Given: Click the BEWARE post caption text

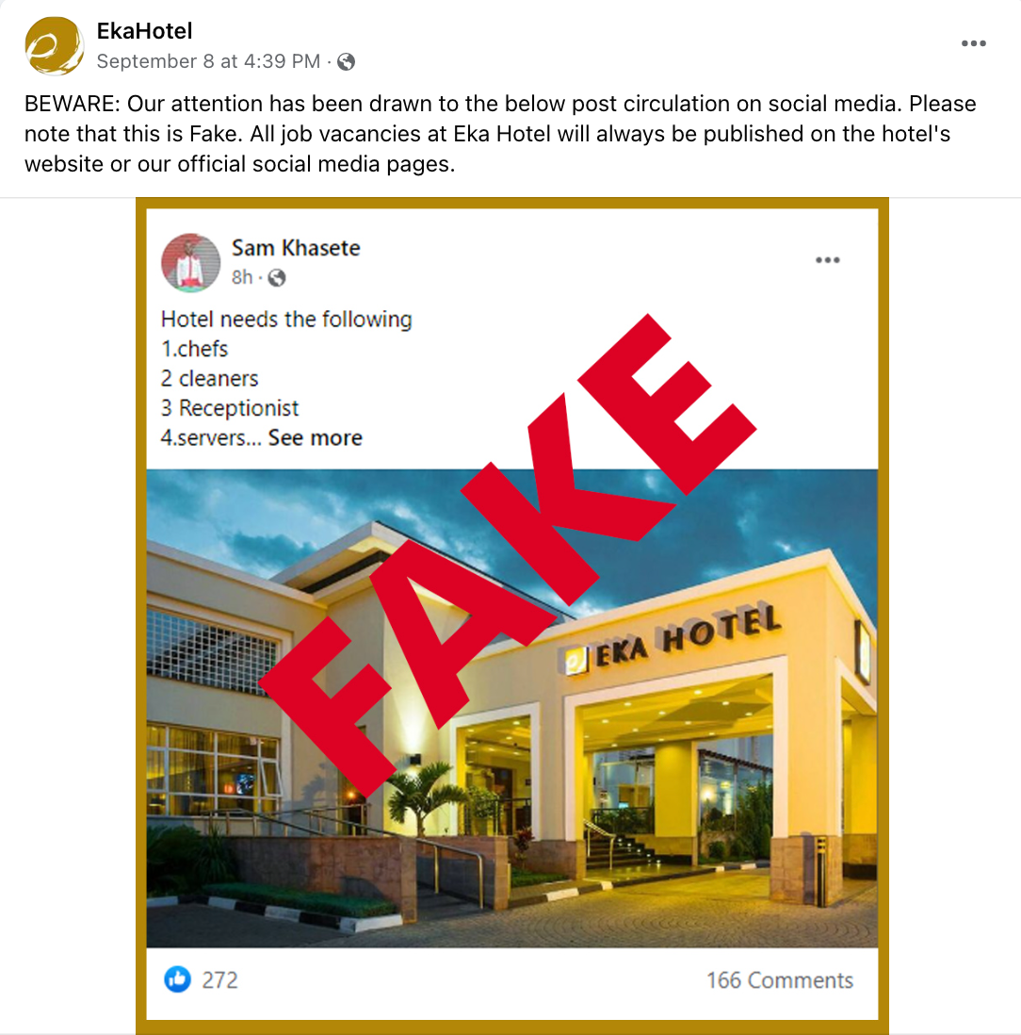Looking at the screenshot, I should click(500, 134).
